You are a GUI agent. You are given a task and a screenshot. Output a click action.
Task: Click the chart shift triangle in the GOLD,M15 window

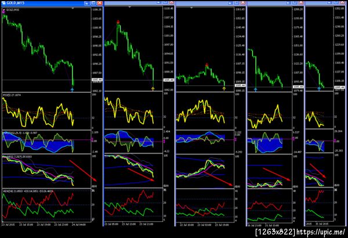pyautogui.click(x=72, y=8)
